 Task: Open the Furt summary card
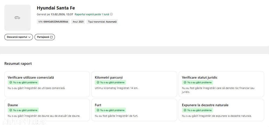134,110
